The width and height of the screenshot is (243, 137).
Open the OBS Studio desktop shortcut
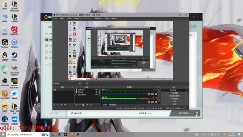(5, 82)
